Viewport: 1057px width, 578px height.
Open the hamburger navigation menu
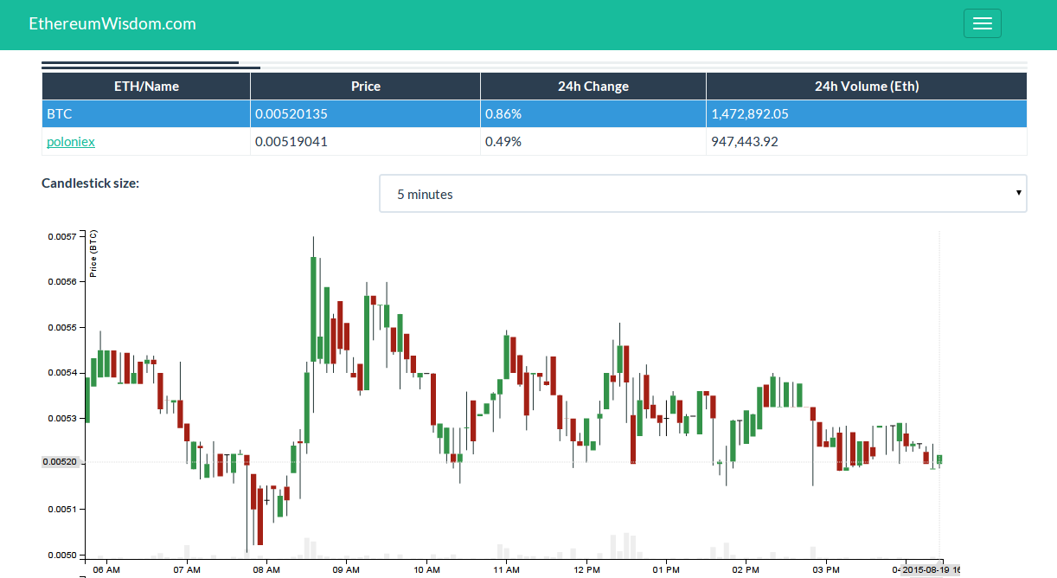tap(982, 23)
